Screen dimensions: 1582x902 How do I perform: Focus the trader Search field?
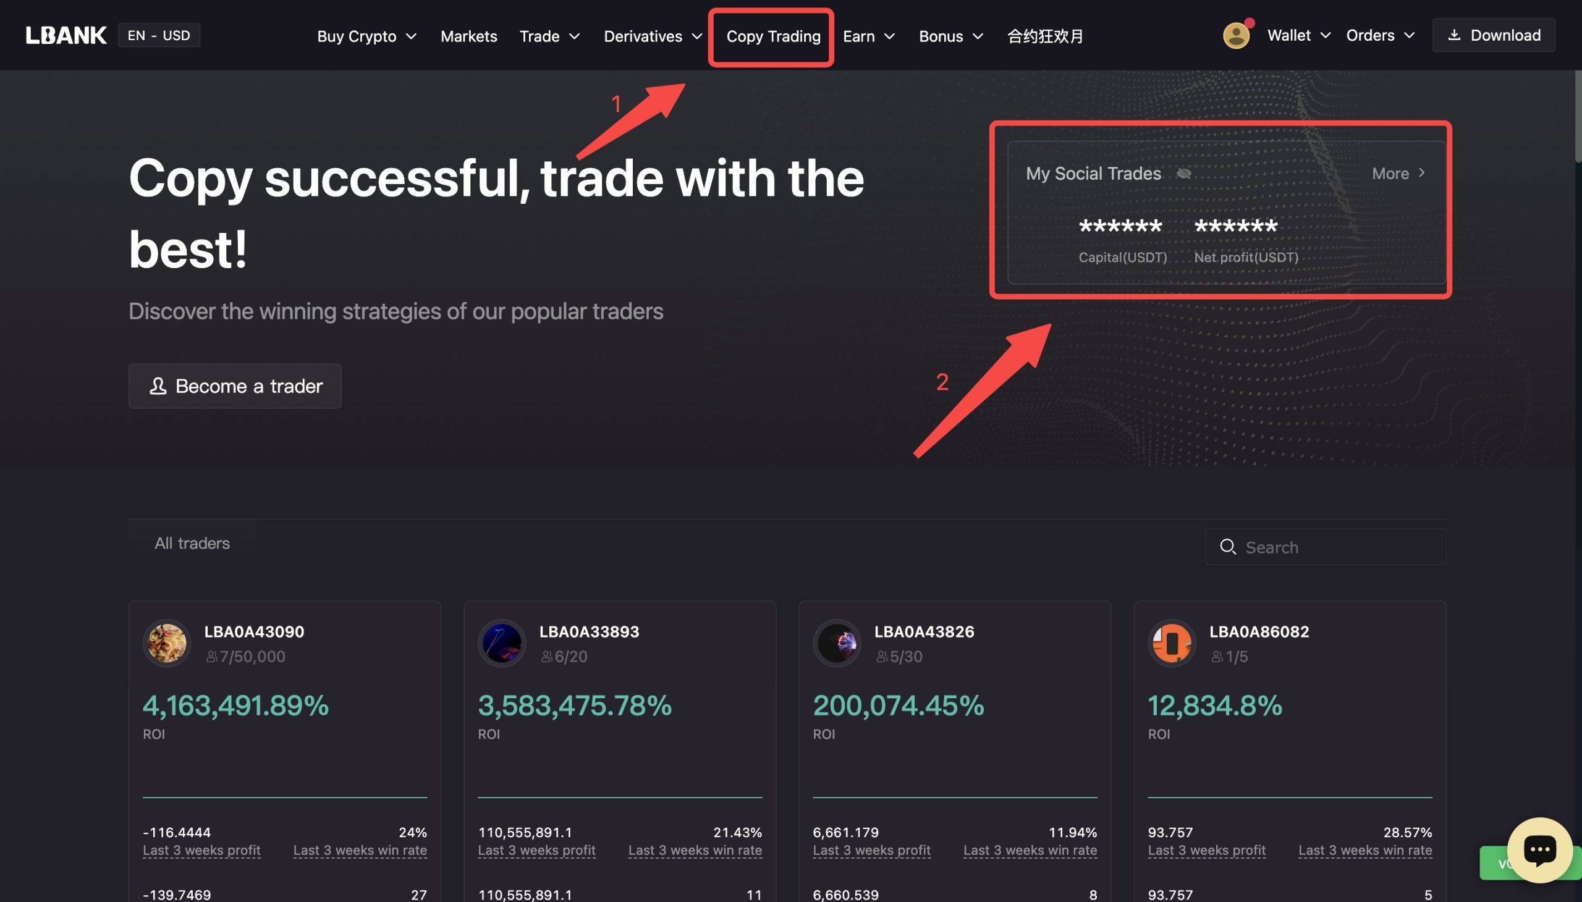pyautogui.click(x=1339, y=547)
